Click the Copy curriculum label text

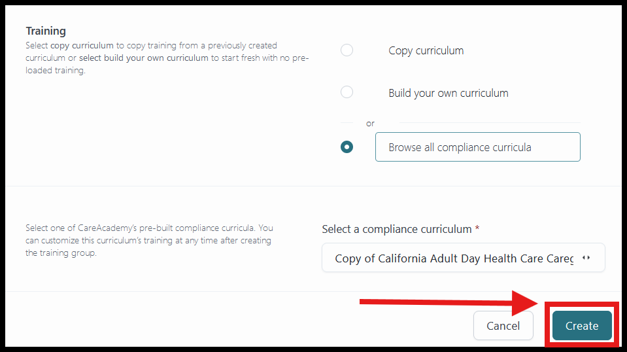click(426, 51)
